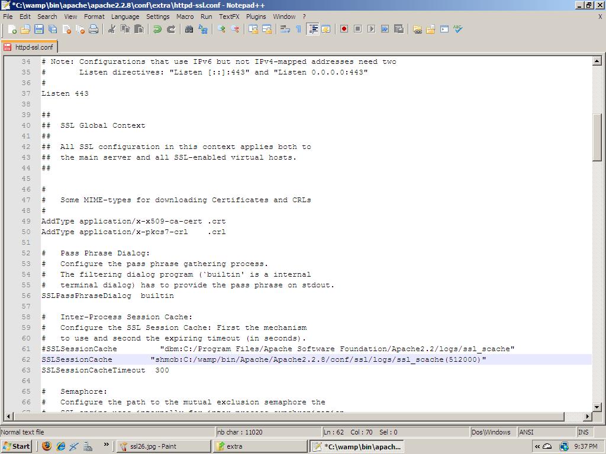This screenshot has height=454, width=606.
Task: Click the INS insert mode status field
Action: click(584, 432)
